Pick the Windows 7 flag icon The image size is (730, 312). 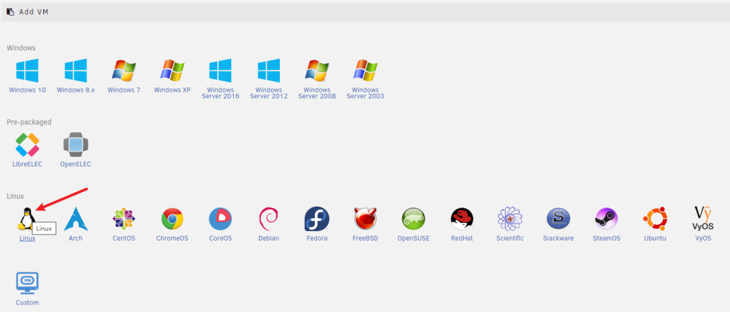[124, 71]
